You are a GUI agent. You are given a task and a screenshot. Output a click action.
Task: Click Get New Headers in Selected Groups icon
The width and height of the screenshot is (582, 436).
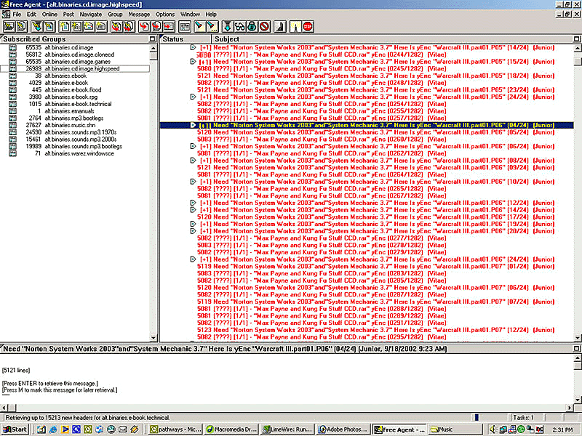pos(22,26)
